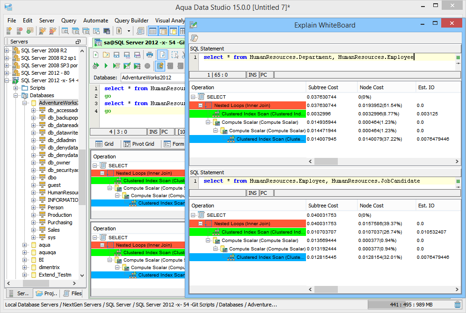Switch to the Proj.. tab in sidebar
Viewport: 466px width, 313px height.
(x=46, y=293)
